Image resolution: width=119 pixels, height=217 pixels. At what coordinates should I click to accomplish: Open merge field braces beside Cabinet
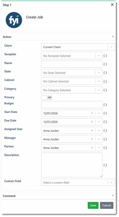(x=105, y=81)
